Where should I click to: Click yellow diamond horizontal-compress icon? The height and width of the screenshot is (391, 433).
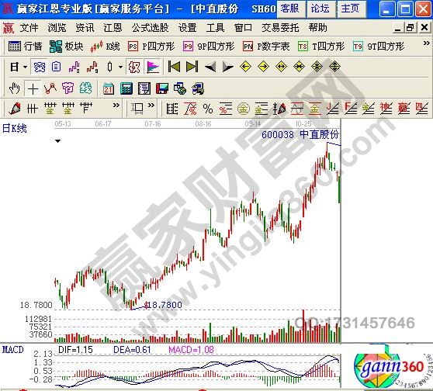299,67
